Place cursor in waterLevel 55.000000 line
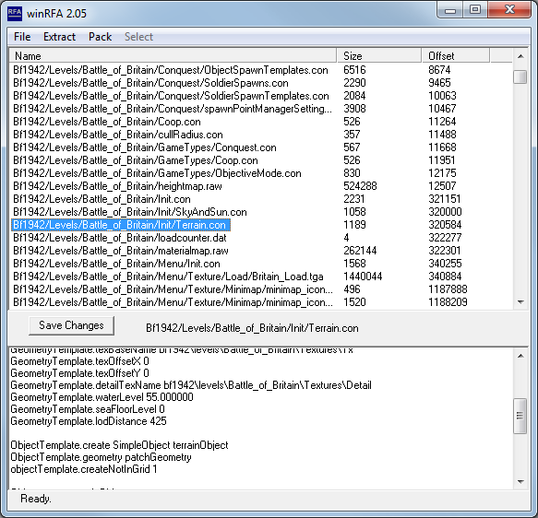This screenshot has width=538, height=518. click(x=102, y=397)
